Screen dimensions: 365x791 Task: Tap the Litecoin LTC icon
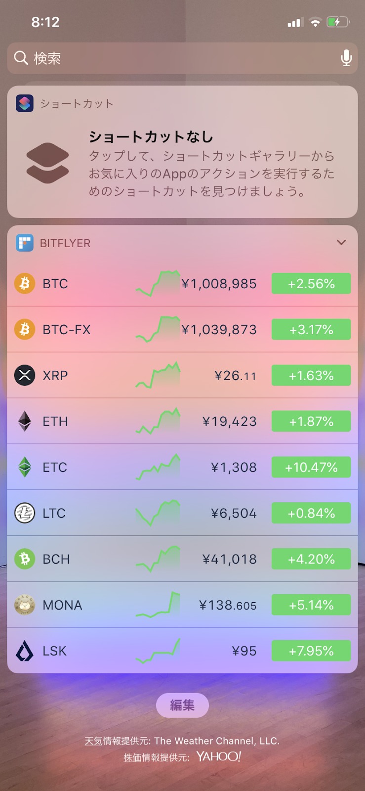coord(25,513)
